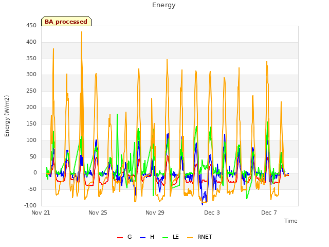
Task: Click the 250 y-axis value
Action: click(31, 91)
